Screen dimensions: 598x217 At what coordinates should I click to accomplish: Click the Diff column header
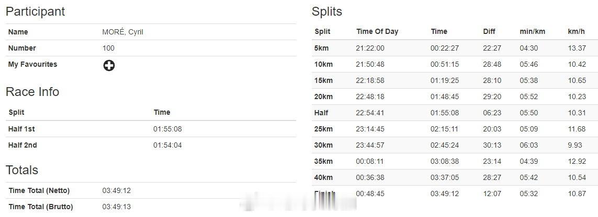(x=489, y=31)
